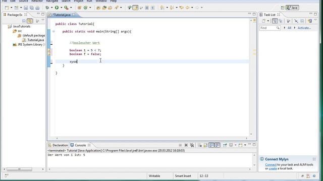
Task: Start debugging with the bug icon
Action: point(47,8)
